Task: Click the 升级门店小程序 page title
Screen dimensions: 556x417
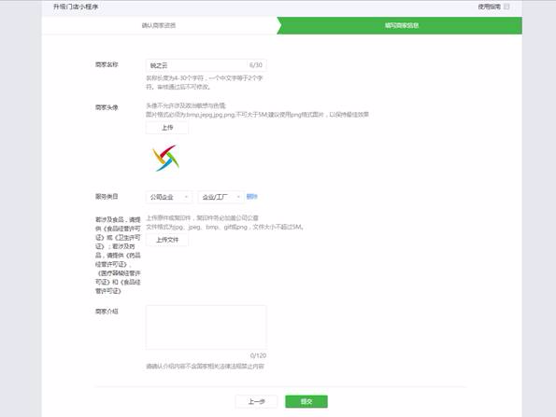Action: (76, 7)
